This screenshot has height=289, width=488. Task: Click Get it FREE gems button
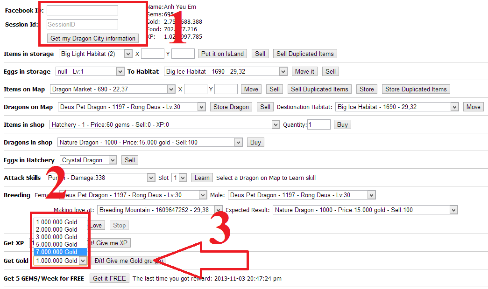pos(109,278)
